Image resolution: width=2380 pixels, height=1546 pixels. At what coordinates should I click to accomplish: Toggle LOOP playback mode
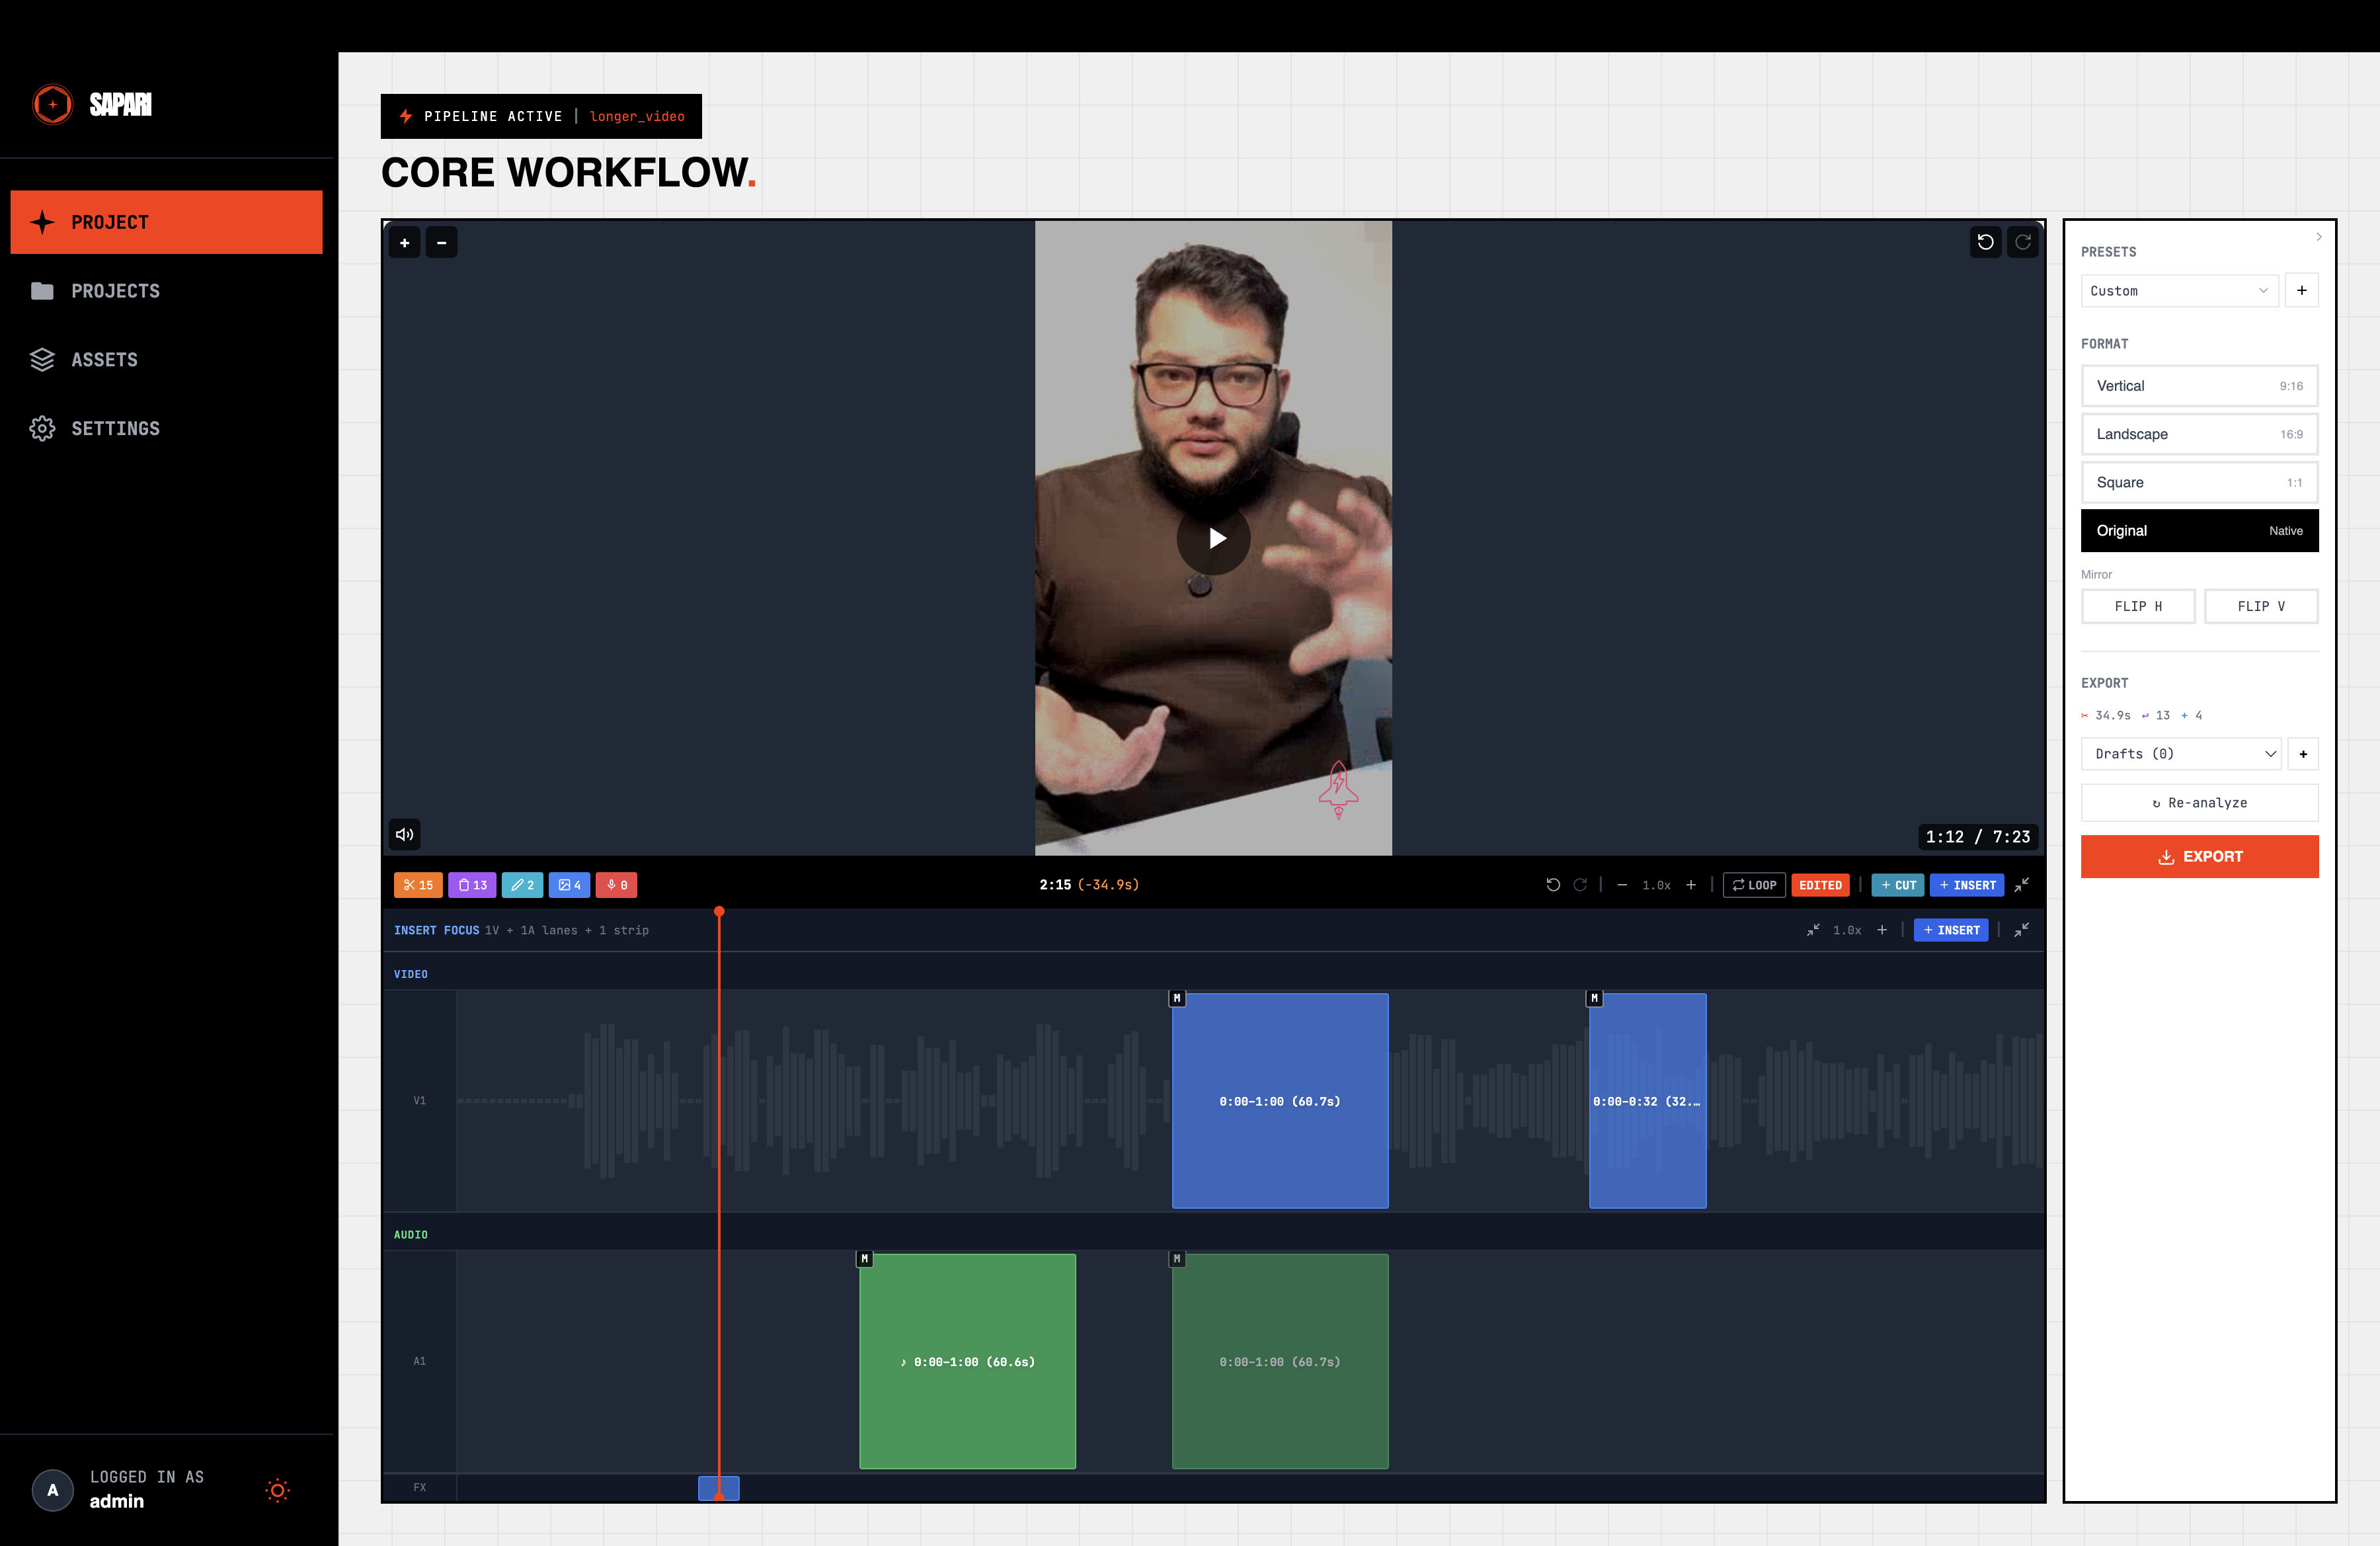click(1754, 885)
